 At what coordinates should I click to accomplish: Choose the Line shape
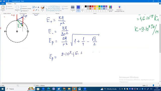47,7
